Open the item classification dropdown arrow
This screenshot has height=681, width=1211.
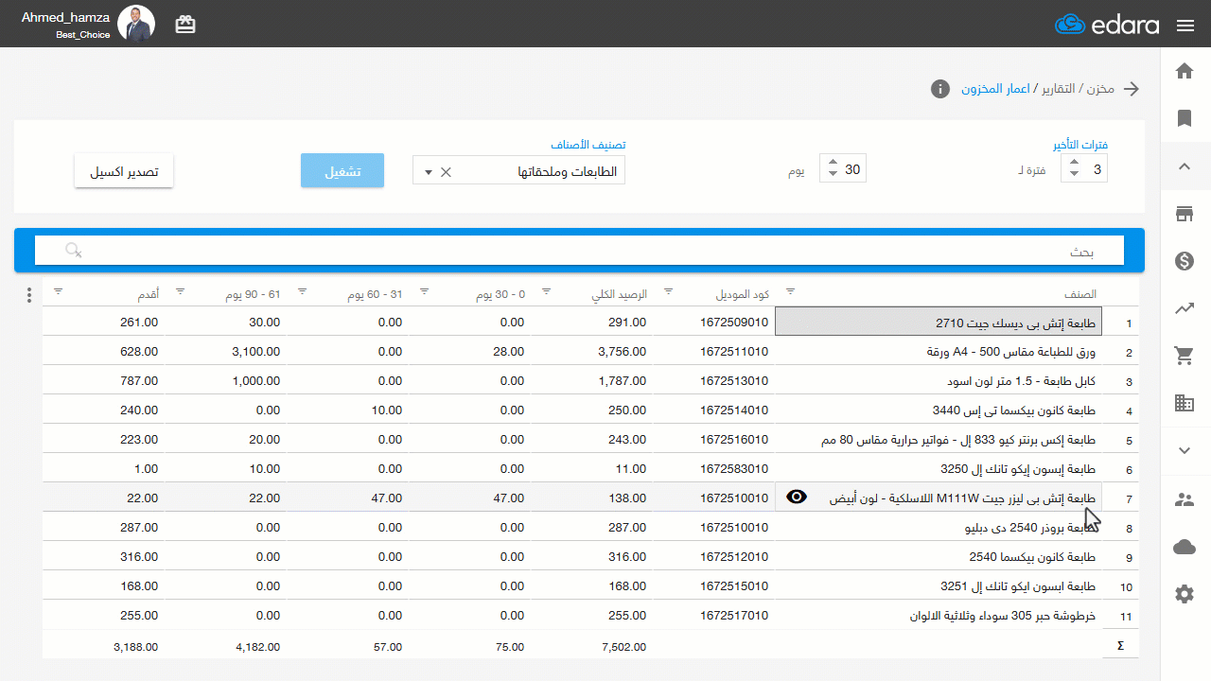[429, 172]
